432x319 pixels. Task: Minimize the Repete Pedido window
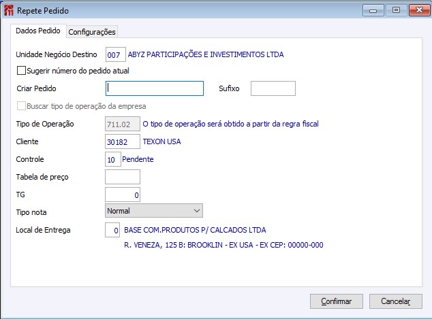[x=373, y=10]
